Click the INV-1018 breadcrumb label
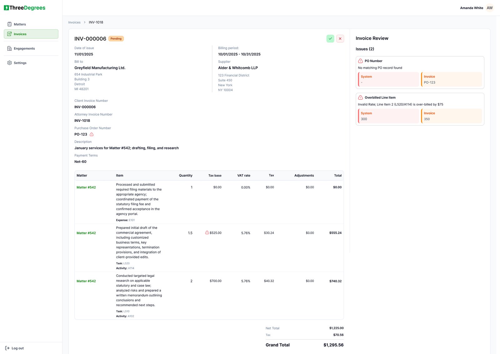The height and width of the screenshot is (354, 500). tap(95, 22)
